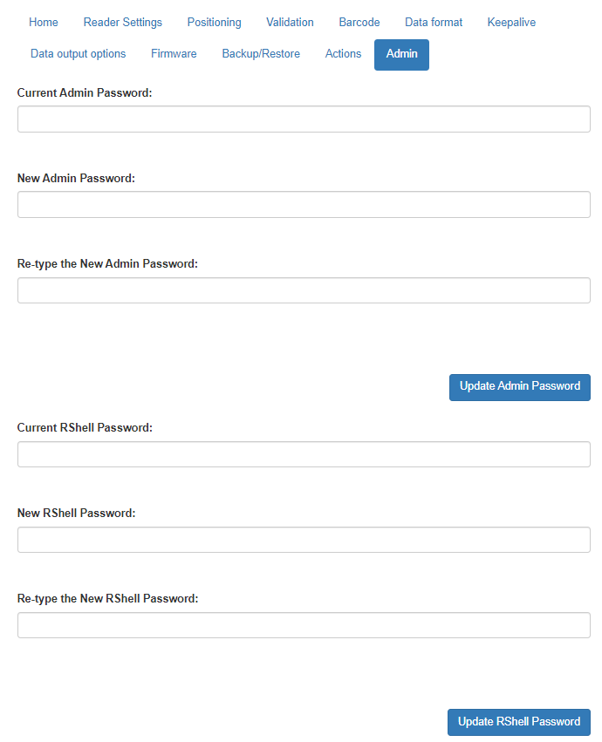The height and width of the screenshot is (742, 602).
Task: Select the Re-type New RShell Password field
Action: [x=304, y=624]
